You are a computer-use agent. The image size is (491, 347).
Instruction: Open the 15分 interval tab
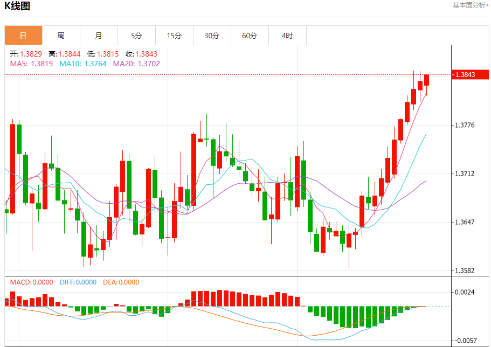click(174, 36)
